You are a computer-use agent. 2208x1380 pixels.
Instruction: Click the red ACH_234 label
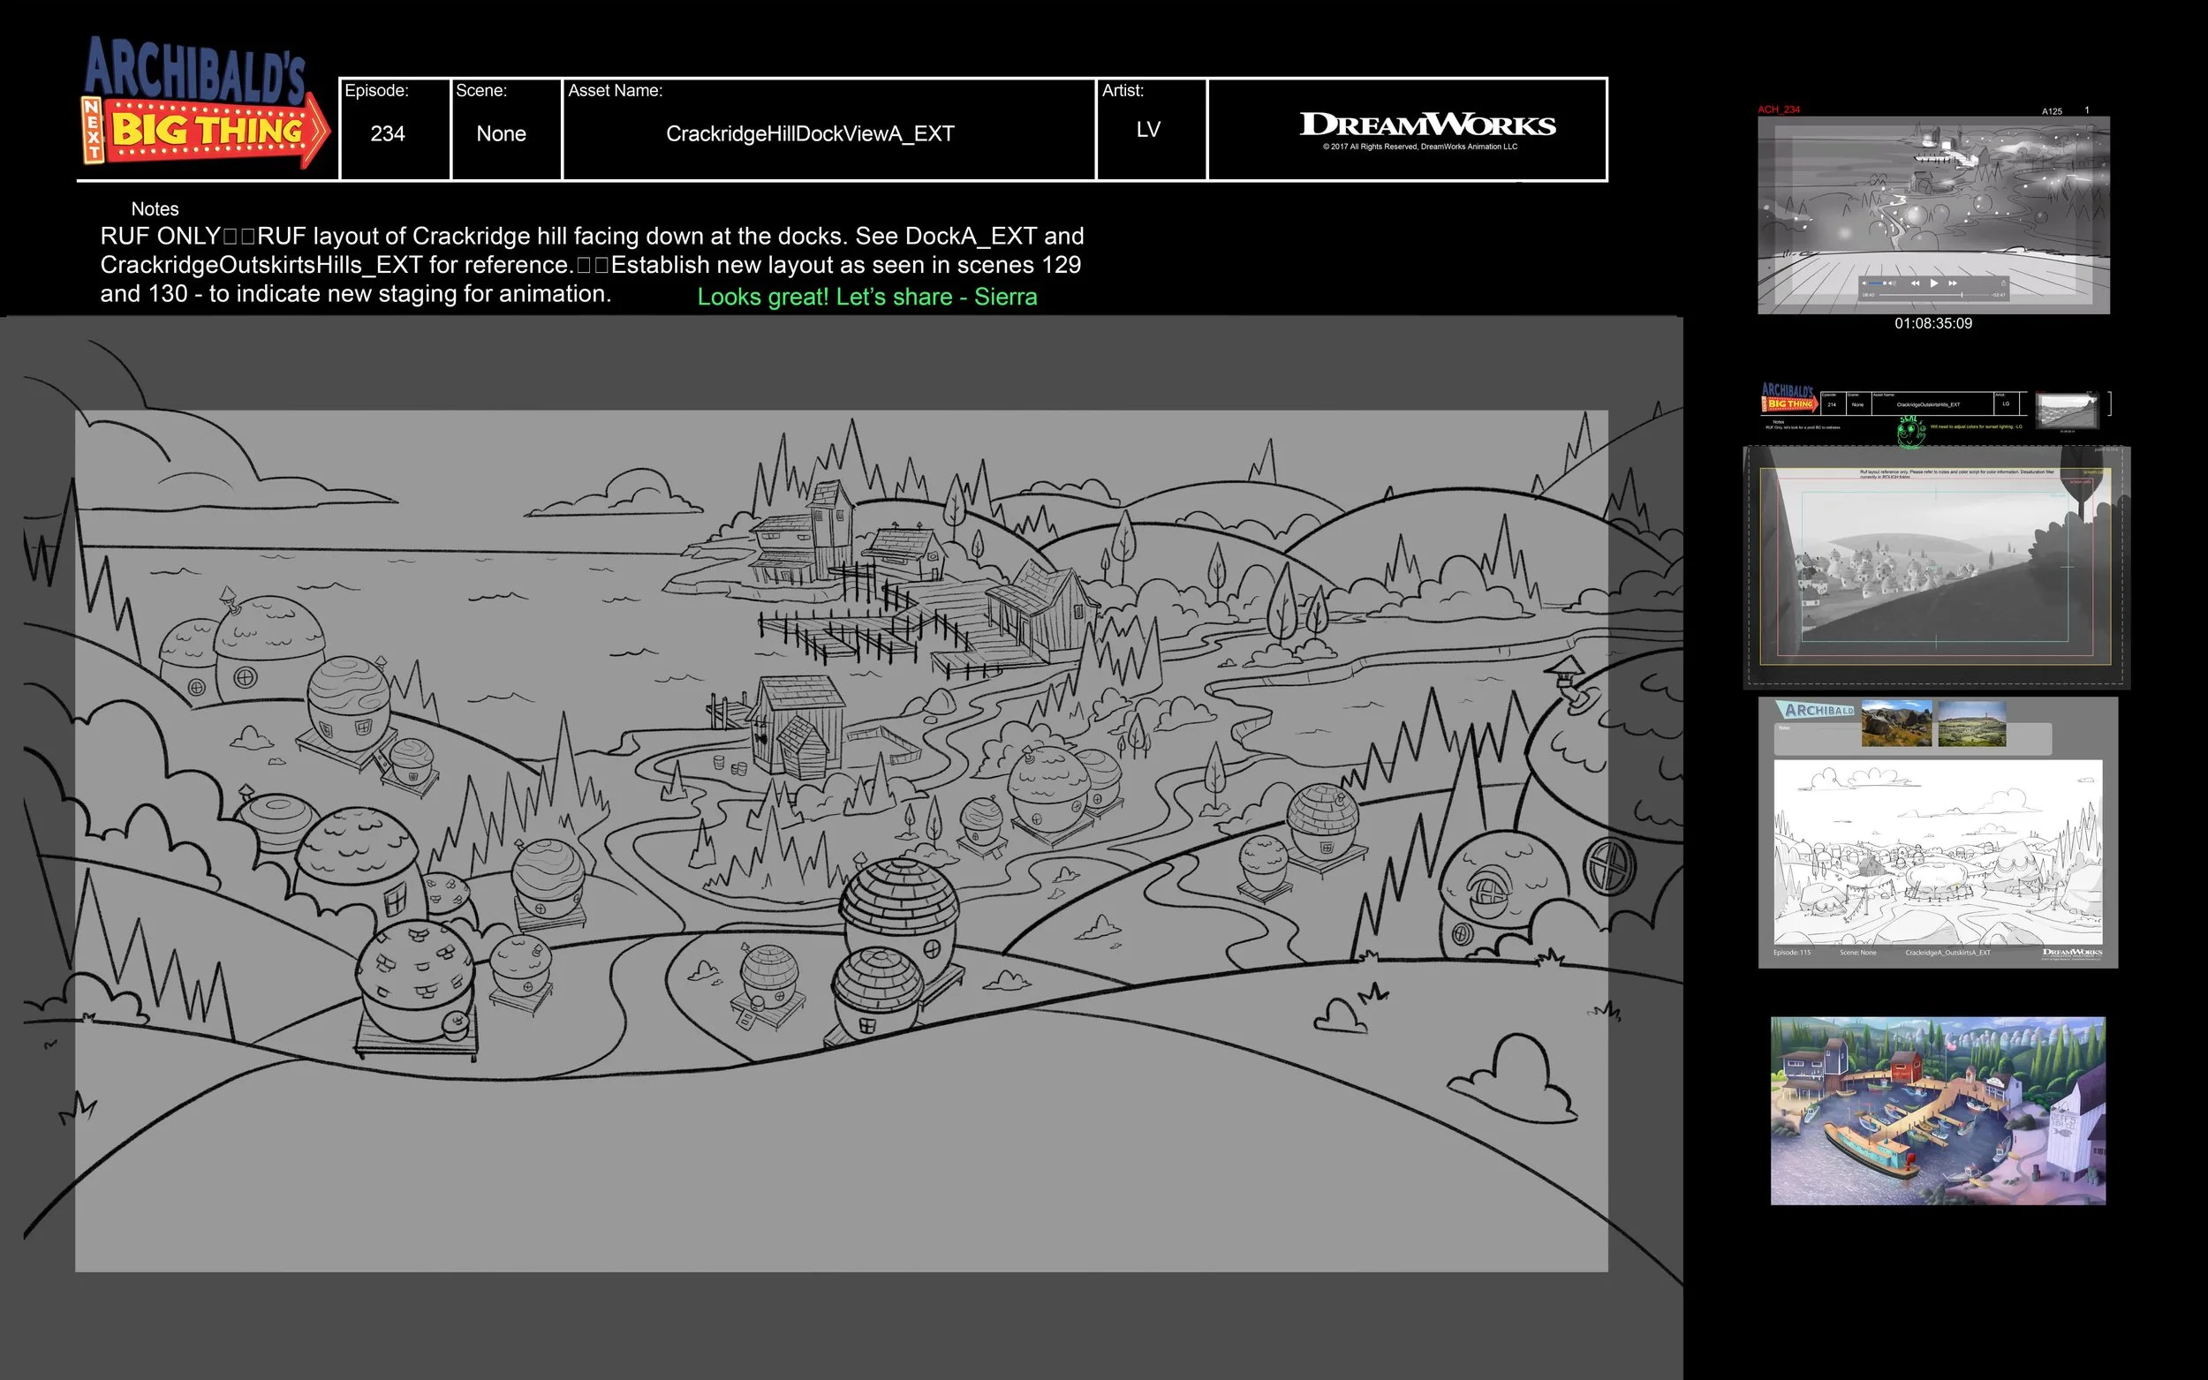coord(1779,109)
